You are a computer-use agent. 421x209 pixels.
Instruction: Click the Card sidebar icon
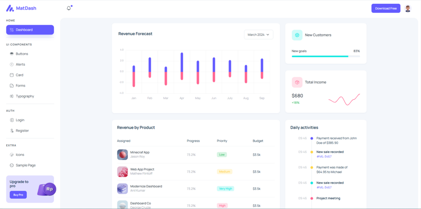pyautogui.click(x=12, y=75)
